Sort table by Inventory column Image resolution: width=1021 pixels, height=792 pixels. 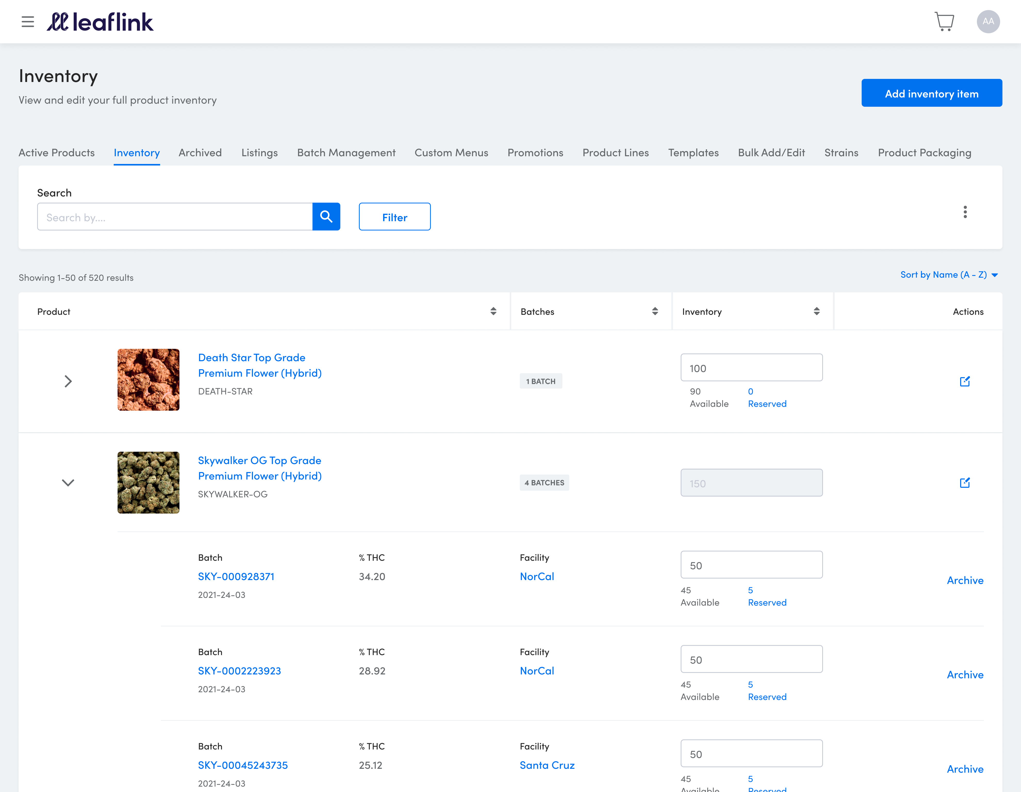(x=817, y=311)
